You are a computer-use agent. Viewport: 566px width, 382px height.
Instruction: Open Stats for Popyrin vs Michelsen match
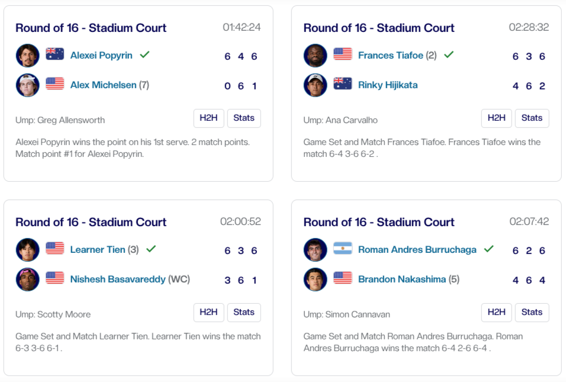[x=244, y=118]
